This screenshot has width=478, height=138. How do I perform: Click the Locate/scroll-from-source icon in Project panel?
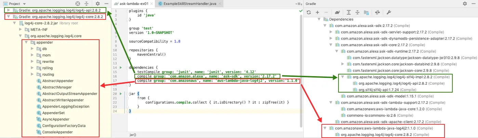click(78, 3)
